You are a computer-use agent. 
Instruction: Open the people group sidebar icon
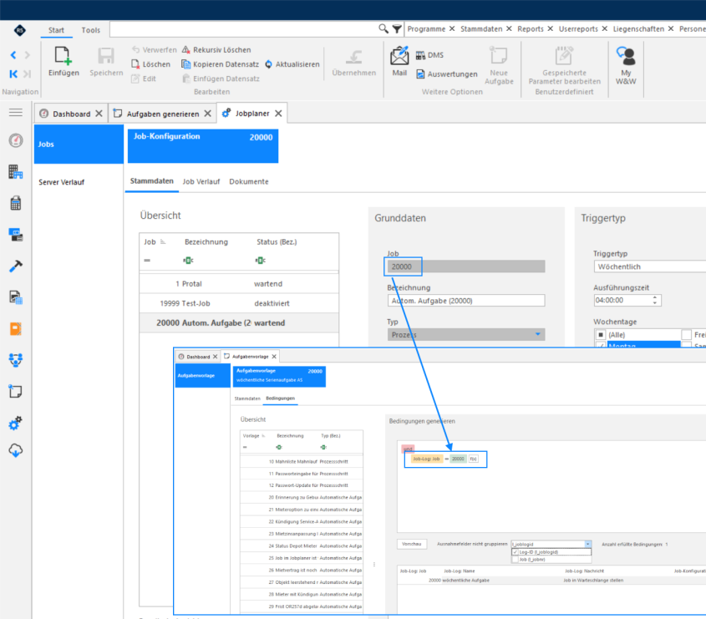16,360
